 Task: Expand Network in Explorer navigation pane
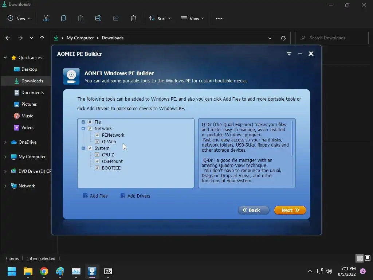(x=5, y=186)
